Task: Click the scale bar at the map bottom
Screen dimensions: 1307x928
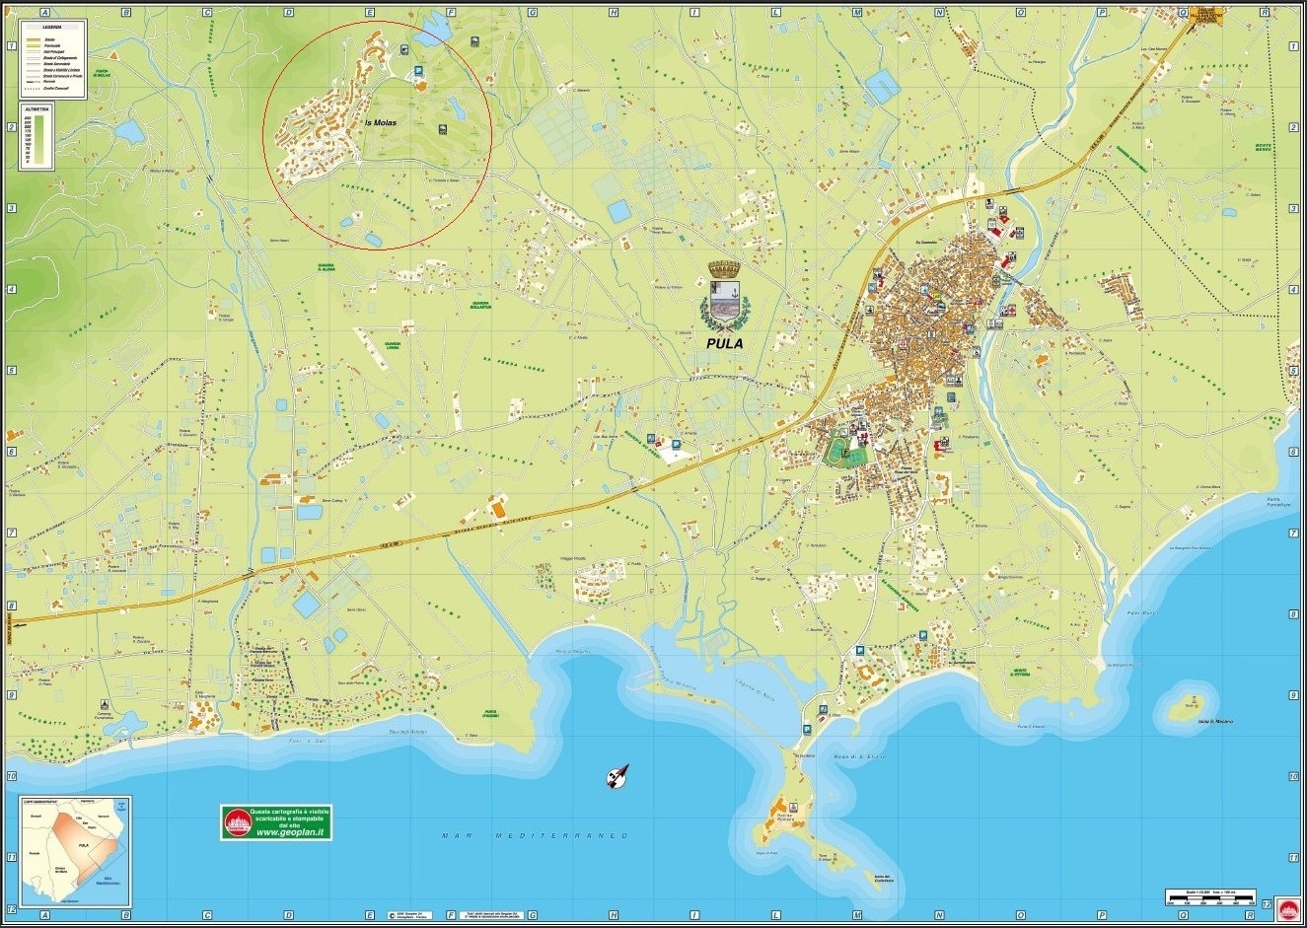Action: click(x=1210, y=898)
